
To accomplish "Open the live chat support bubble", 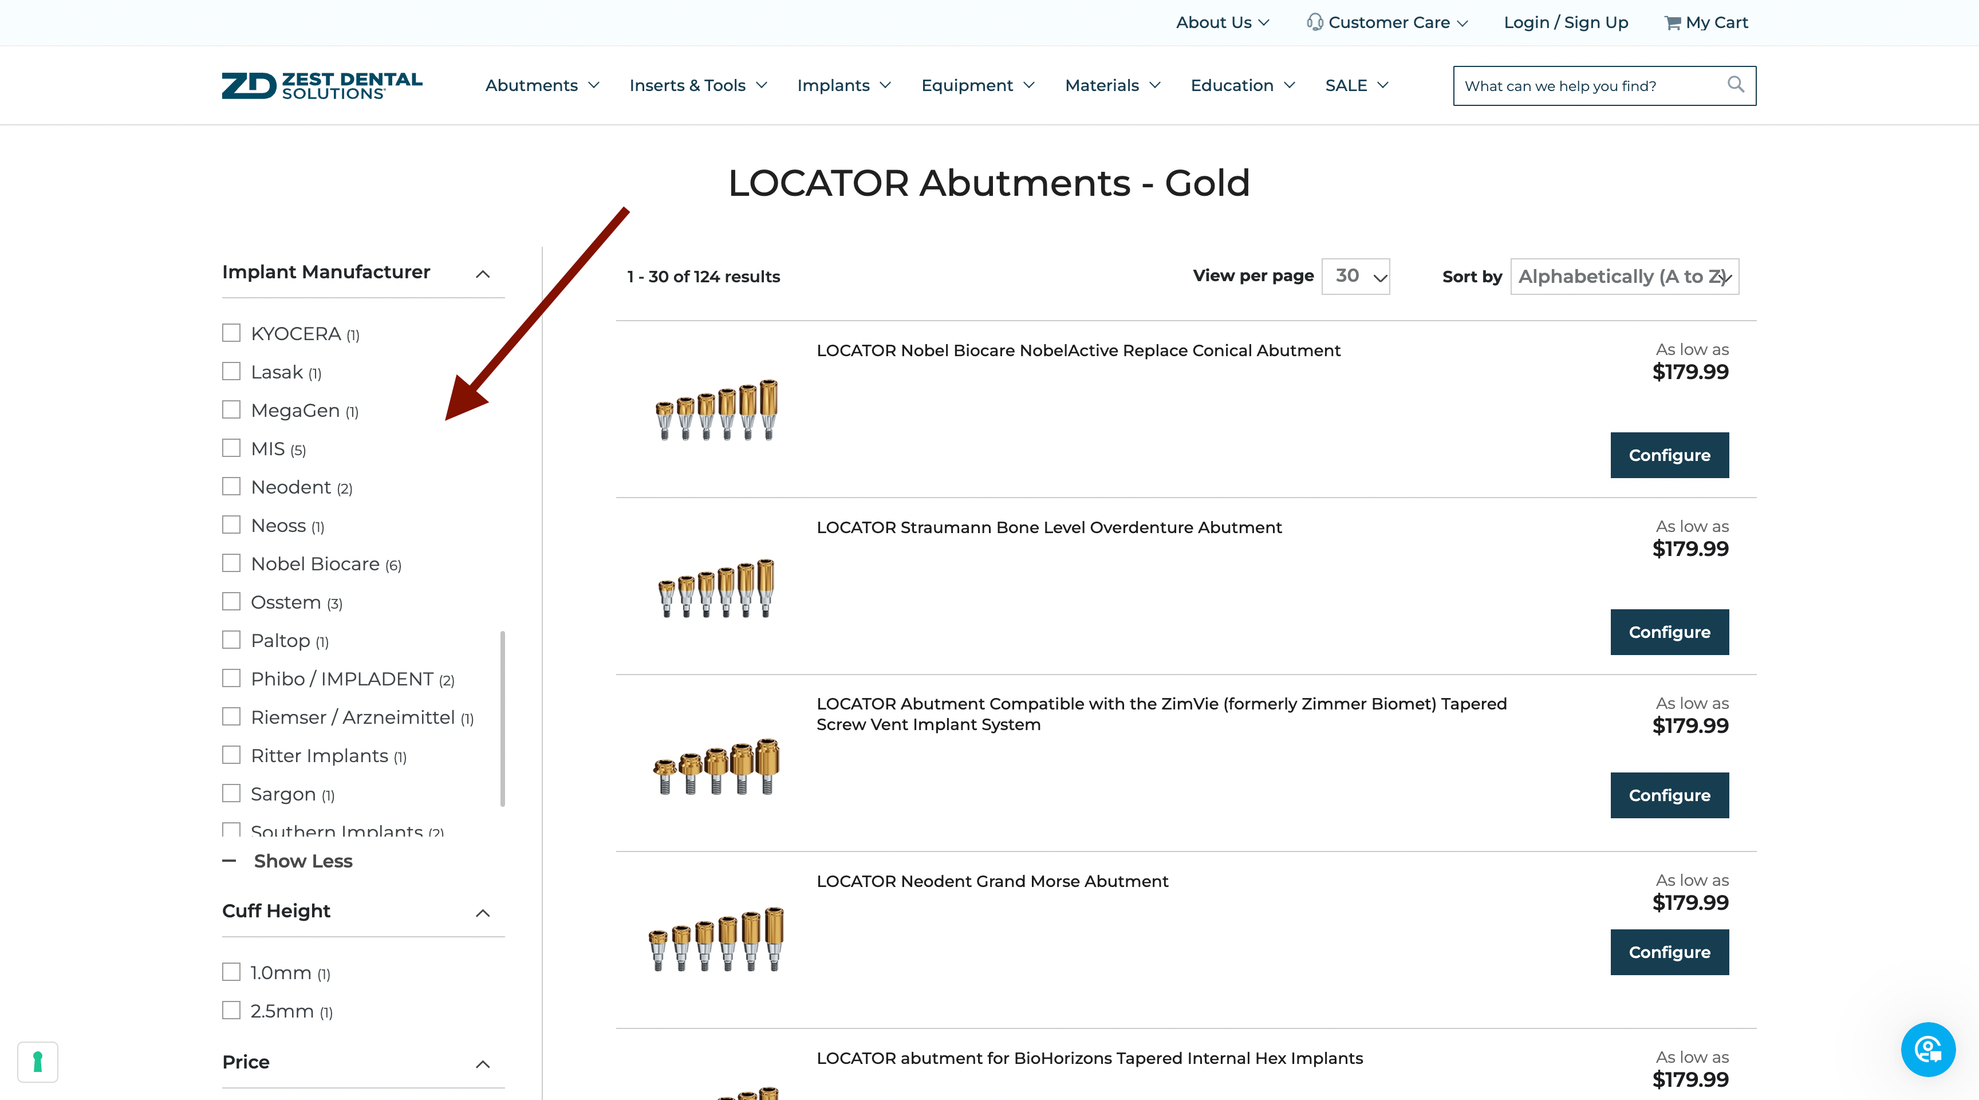I will (1927, 1048).
